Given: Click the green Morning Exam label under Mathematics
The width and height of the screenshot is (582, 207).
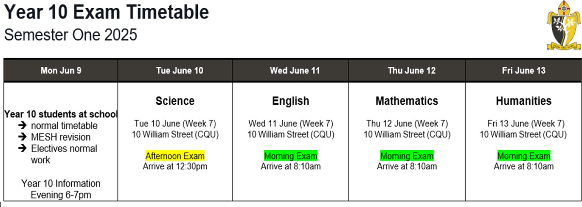Looking at the screenshot, I should (407, 156).
